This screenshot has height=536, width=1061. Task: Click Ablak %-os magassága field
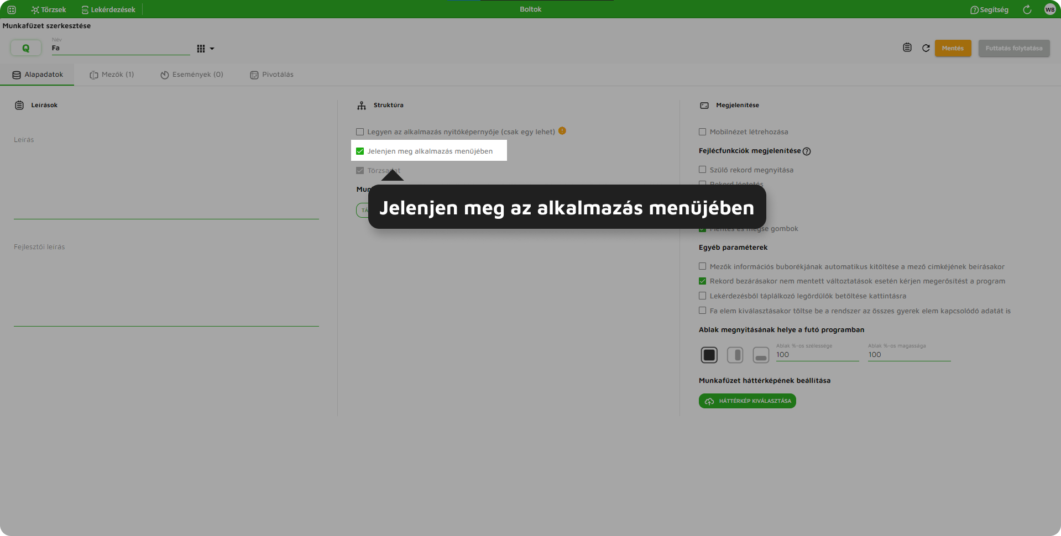[909, 355]
